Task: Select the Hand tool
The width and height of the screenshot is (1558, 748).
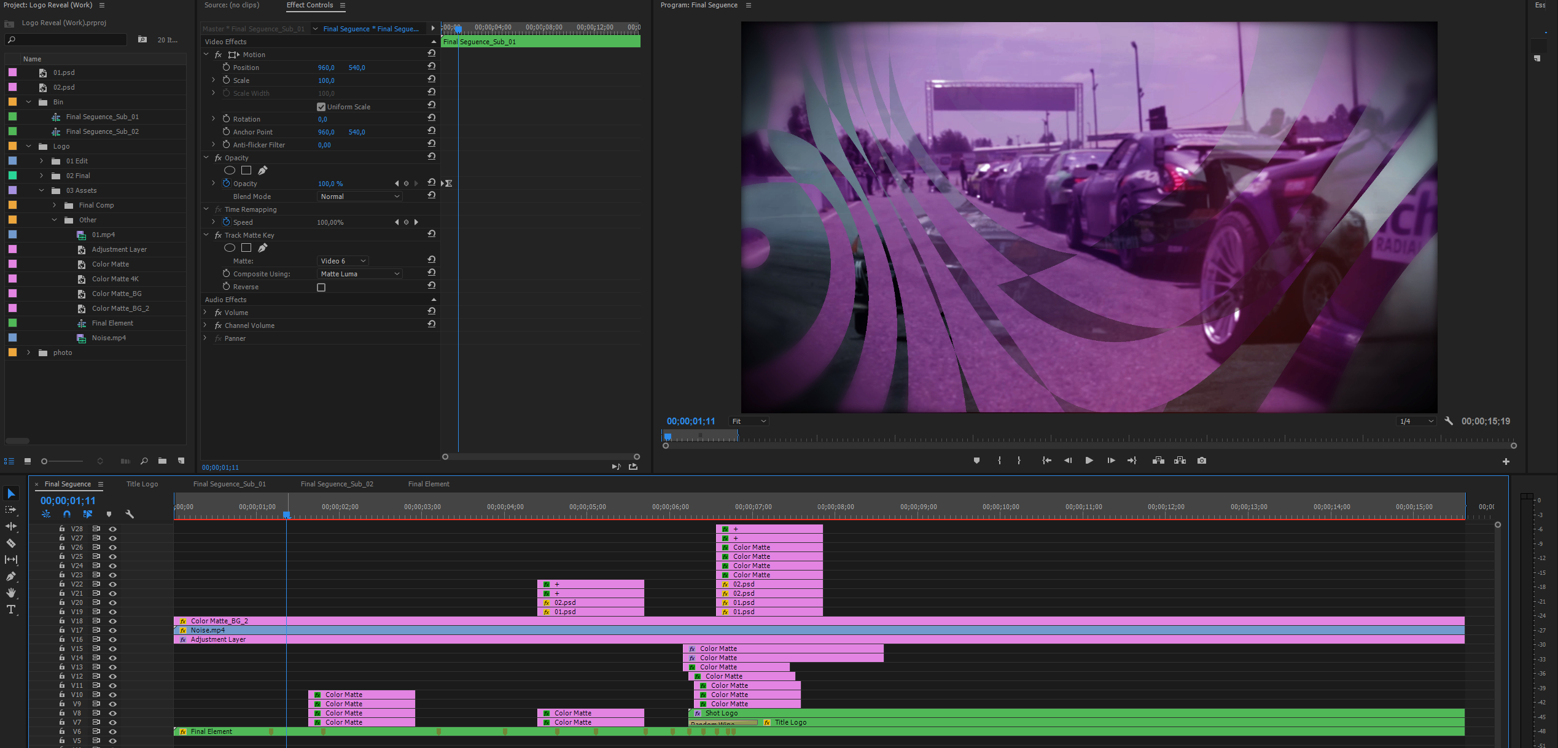Action: 11,593
